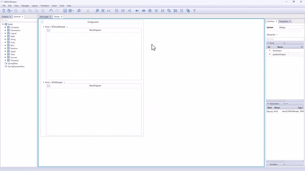Click the check mark validation toolbar icon
The height and width of the screenshot is (171, 305).
tap(65, 11)
